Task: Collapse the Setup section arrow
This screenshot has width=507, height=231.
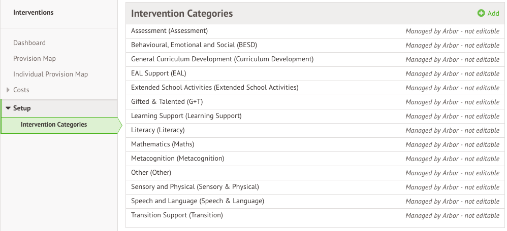Action: coord(8,108)
